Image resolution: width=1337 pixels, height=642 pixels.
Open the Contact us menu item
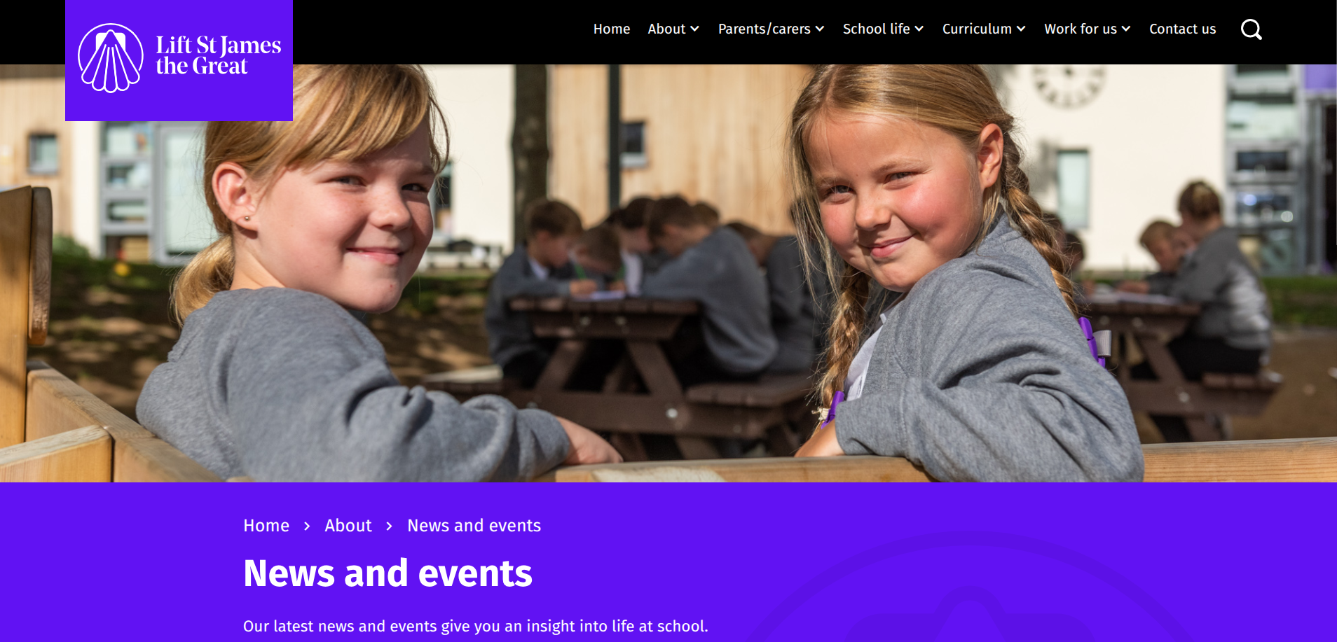1182,29
